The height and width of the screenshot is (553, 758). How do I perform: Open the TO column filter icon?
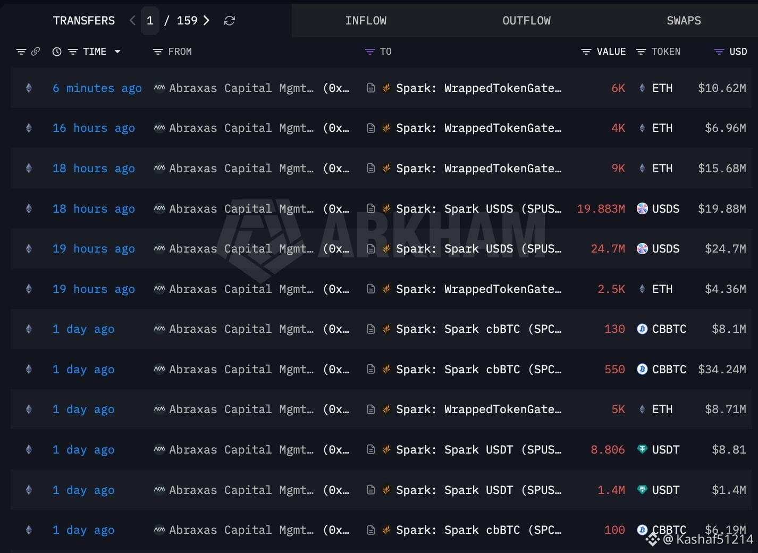(370, 52)
